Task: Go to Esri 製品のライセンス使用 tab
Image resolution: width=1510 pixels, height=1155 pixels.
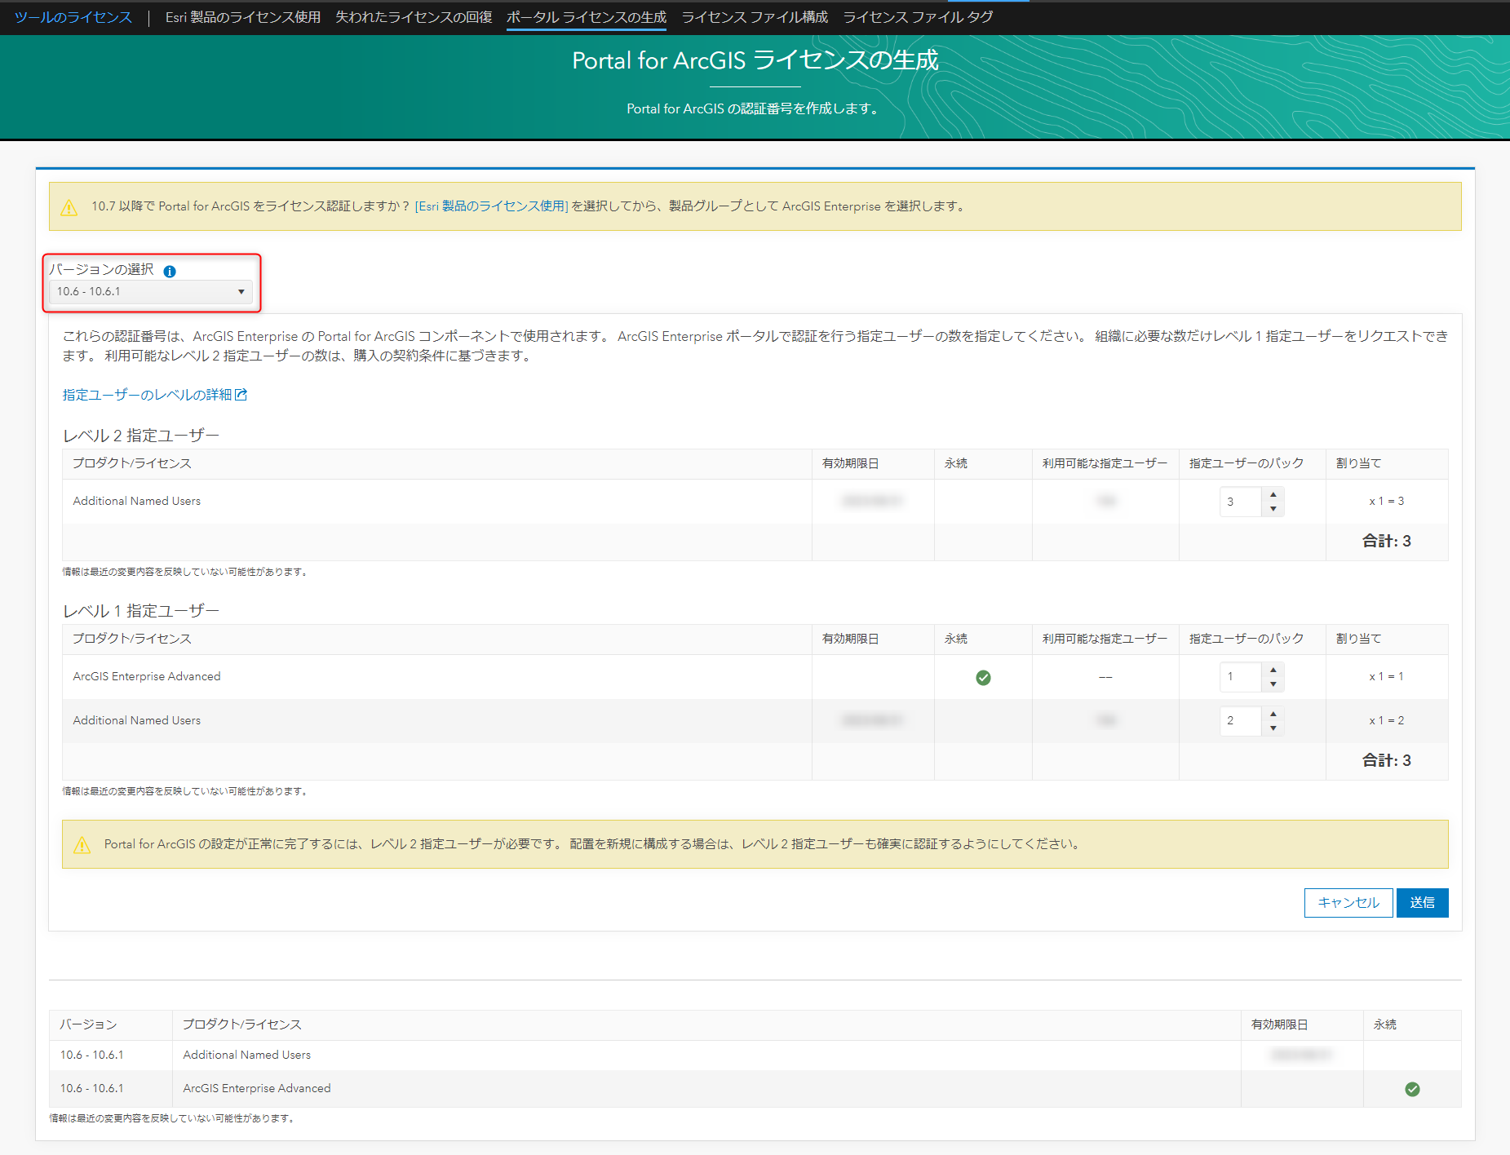Action: [x=242, y=17]
